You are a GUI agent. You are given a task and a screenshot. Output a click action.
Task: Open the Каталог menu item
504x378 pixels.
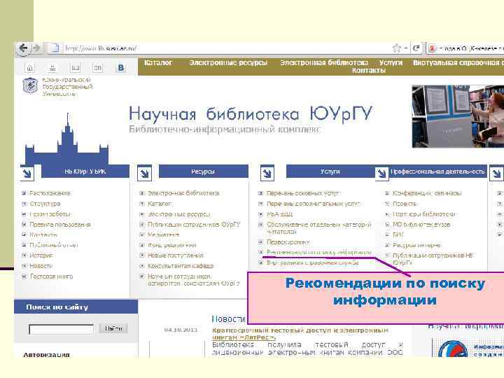click(x=158, y=63)
